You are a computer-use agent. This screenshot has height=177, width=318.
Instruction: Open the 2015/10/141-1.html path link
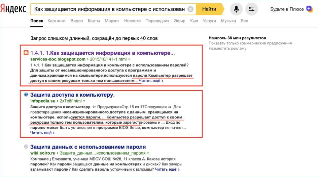(108, 59)
